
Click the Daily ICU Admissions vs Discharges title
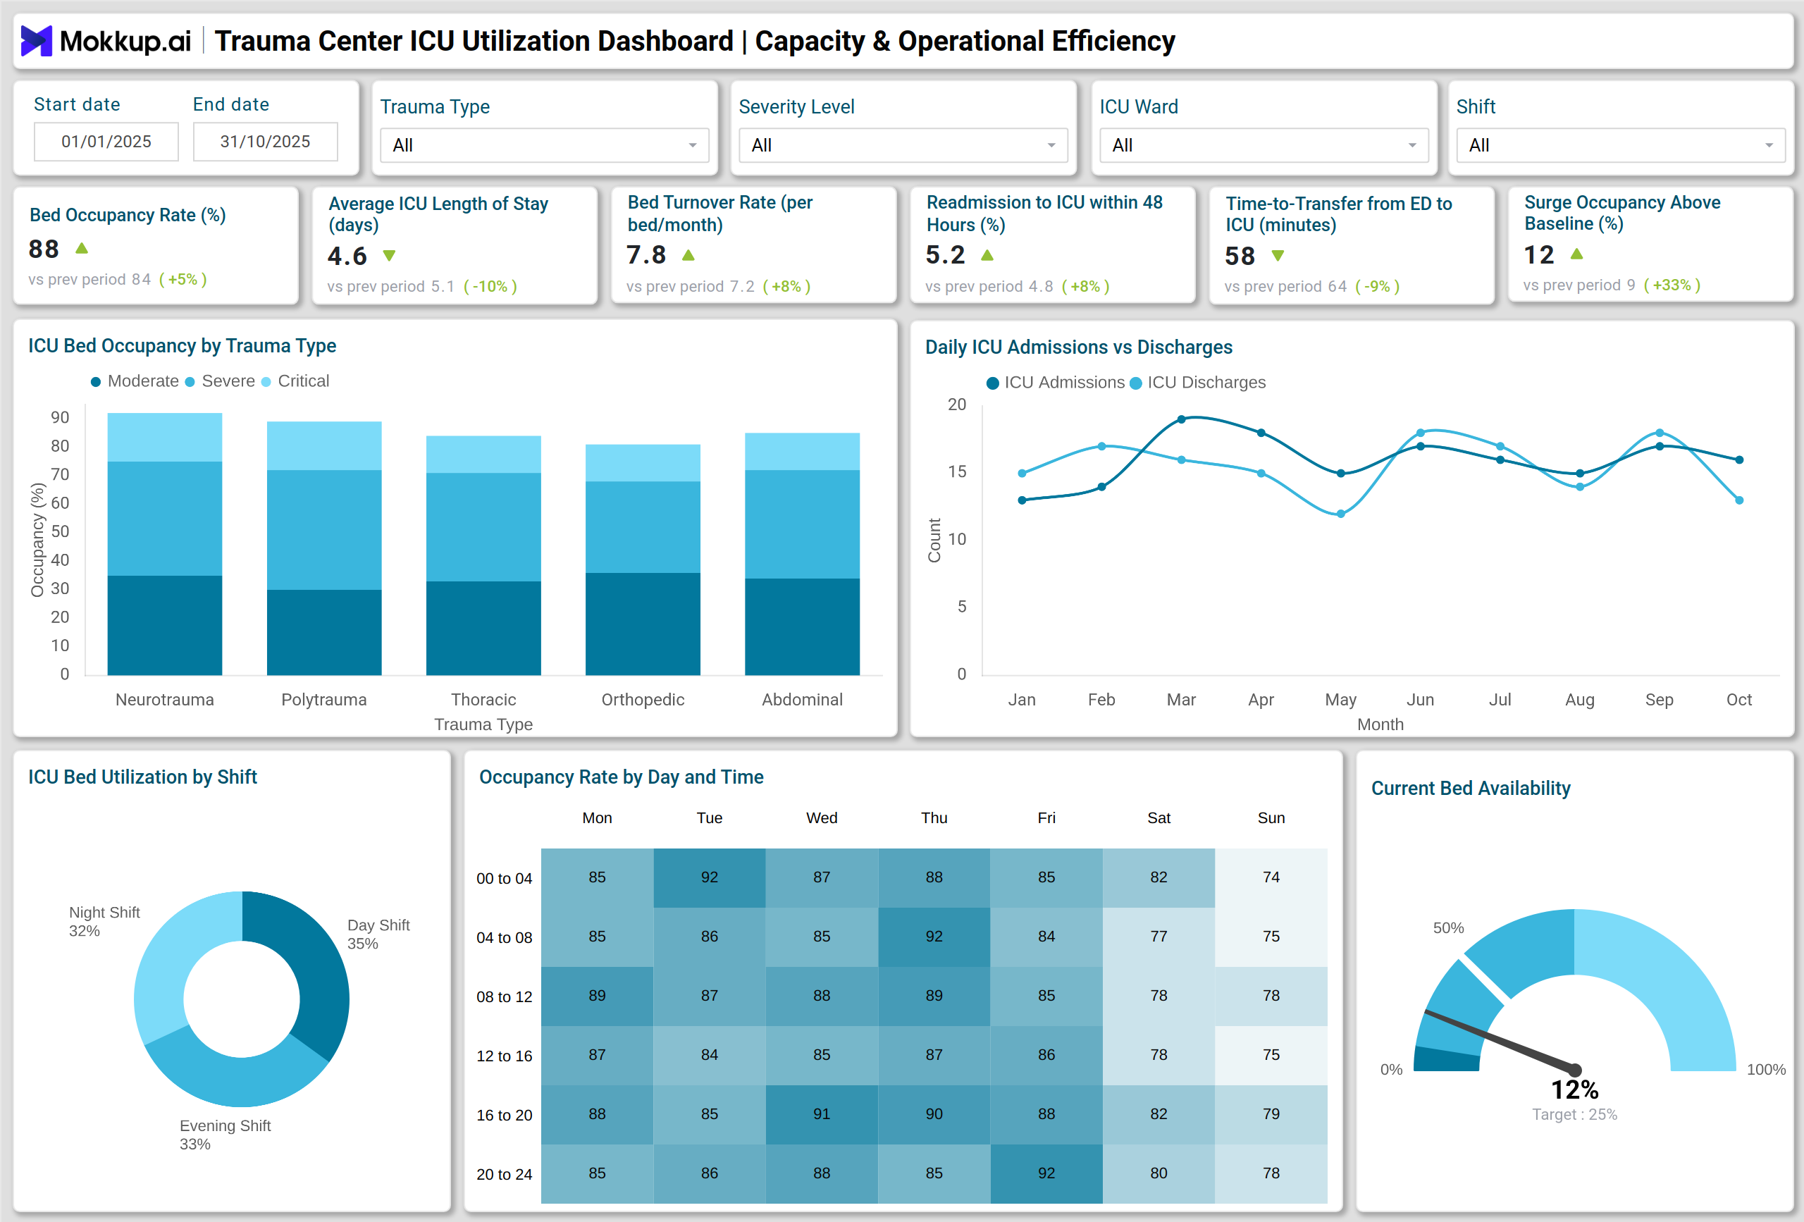[x=1079, y=347]
